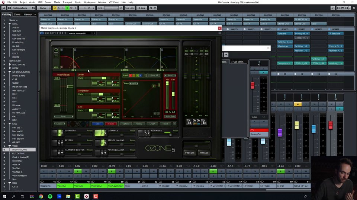Click Windows Task View icon

pos(22,196)
